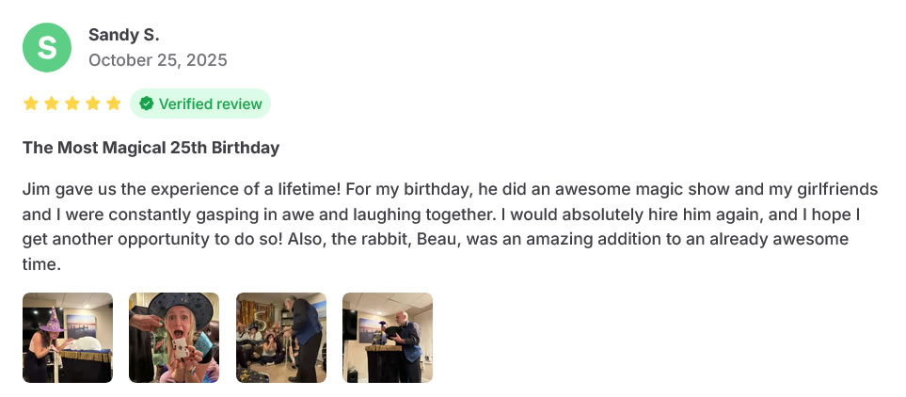Click the word "time." ending the review
Screen dimensions: 906x397
(x=41, y=265)
